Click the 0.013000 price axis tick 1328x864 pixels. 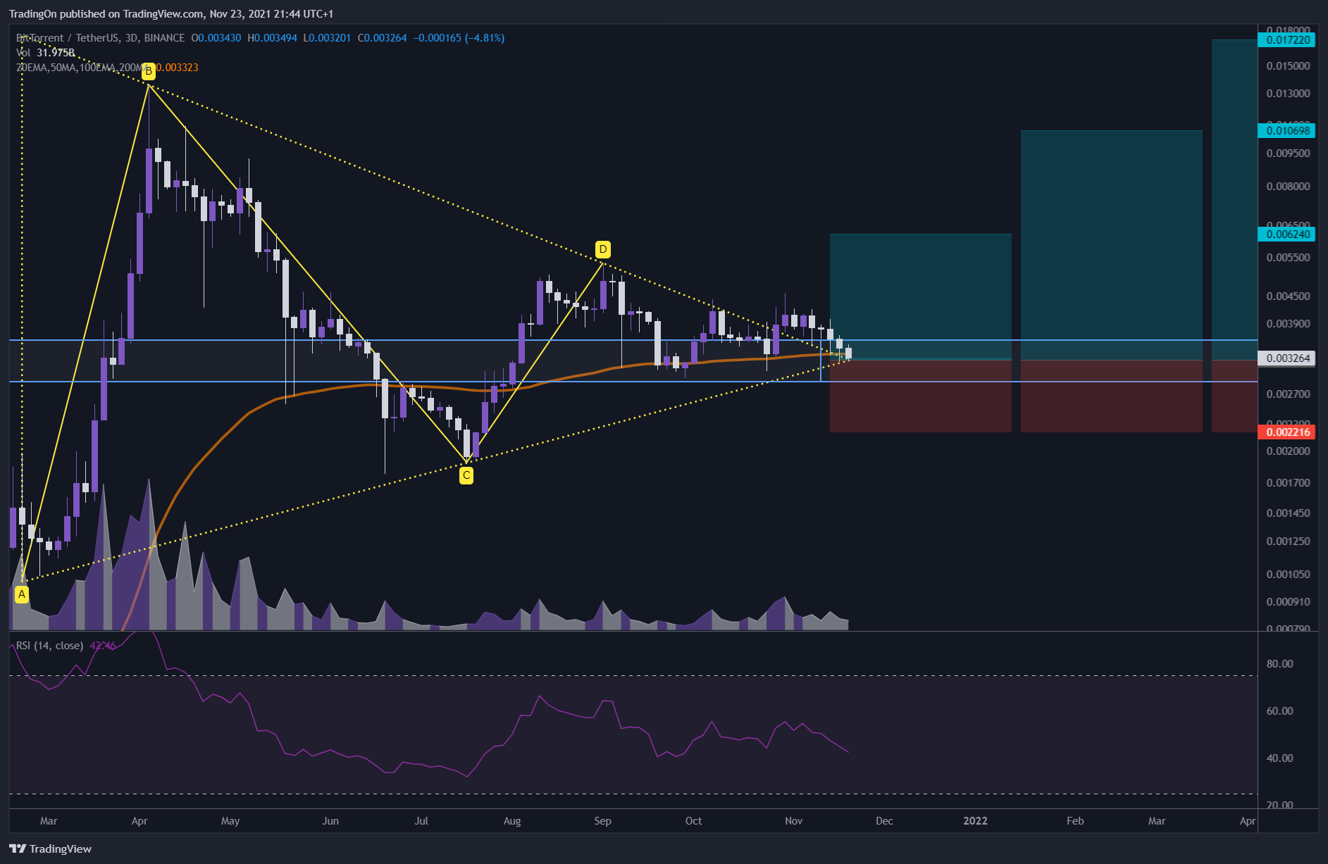tap(1289, 93)
